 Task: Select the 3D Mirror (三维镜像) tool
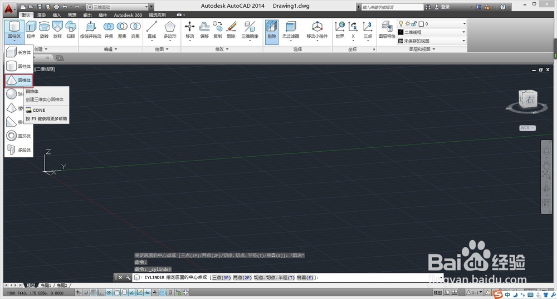(x=250, y=30)
